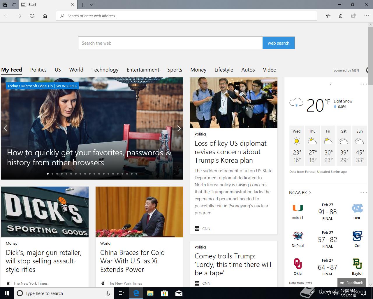
Task: Select the Wed forecast column
Action: tap(297, 146)
